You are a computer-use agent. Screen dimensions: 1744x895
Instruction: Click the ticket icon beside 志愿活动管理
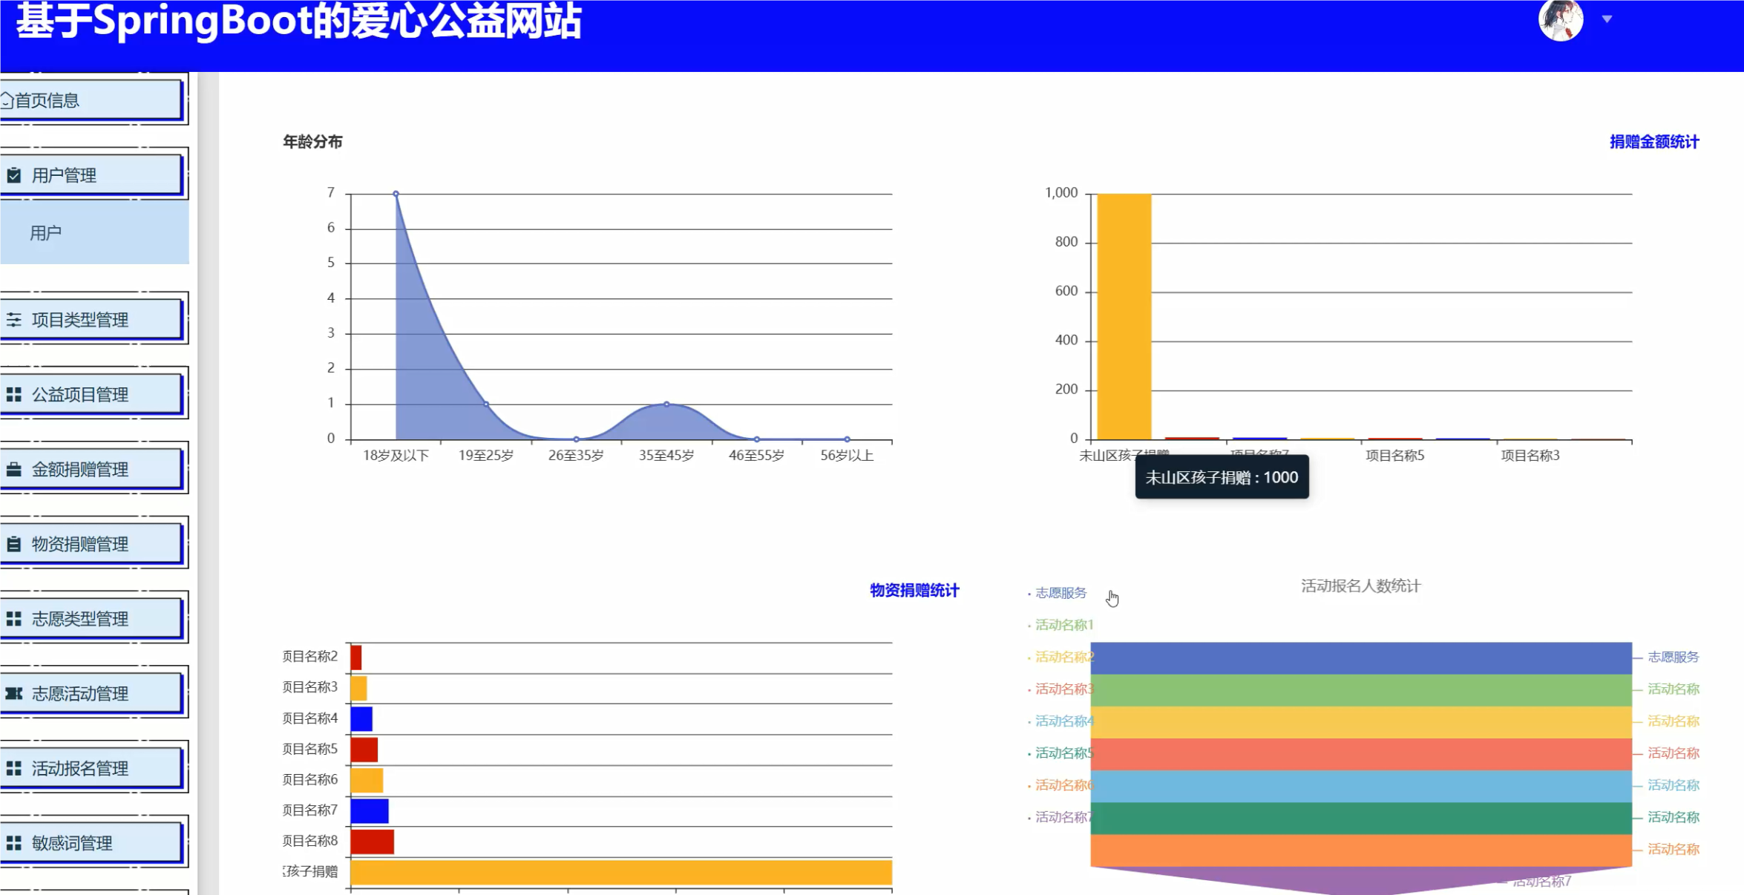(14, 693)
